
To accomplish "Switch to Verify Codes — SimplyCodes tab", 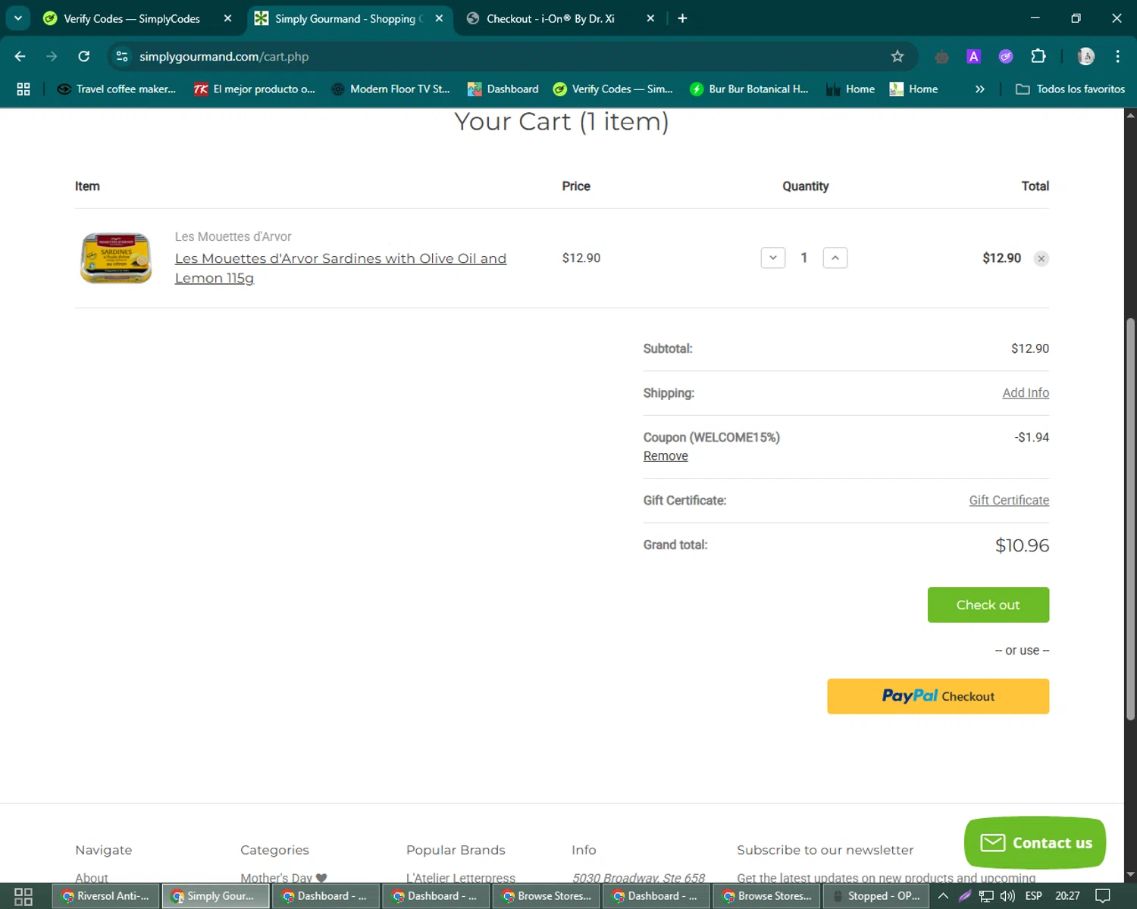I will pyautogui.click(x=132, y=18).
